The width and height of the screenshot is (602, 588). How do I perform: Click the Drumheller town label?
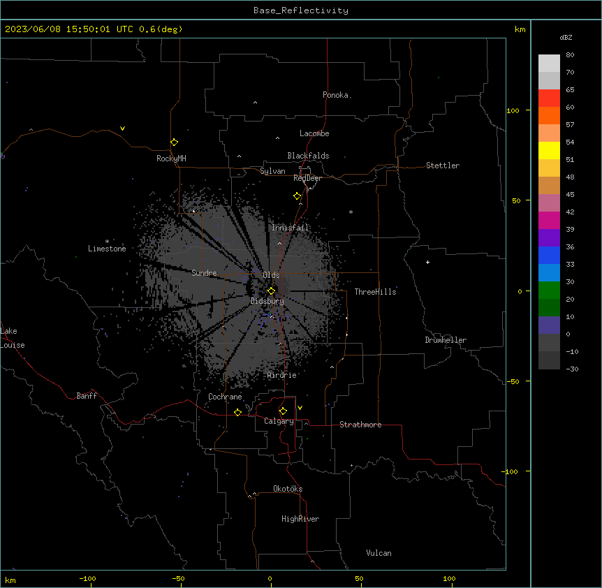click(446, 340)
